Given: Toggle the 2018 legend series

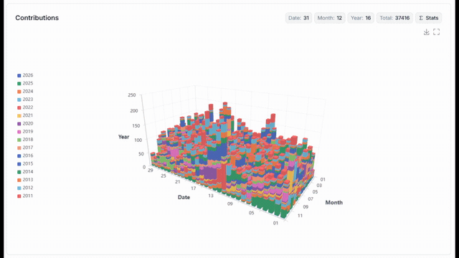Looking at the screenshot, I should click(x=25, y=140).
